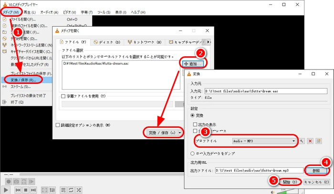Click the input source path field

tap(266, 91)
